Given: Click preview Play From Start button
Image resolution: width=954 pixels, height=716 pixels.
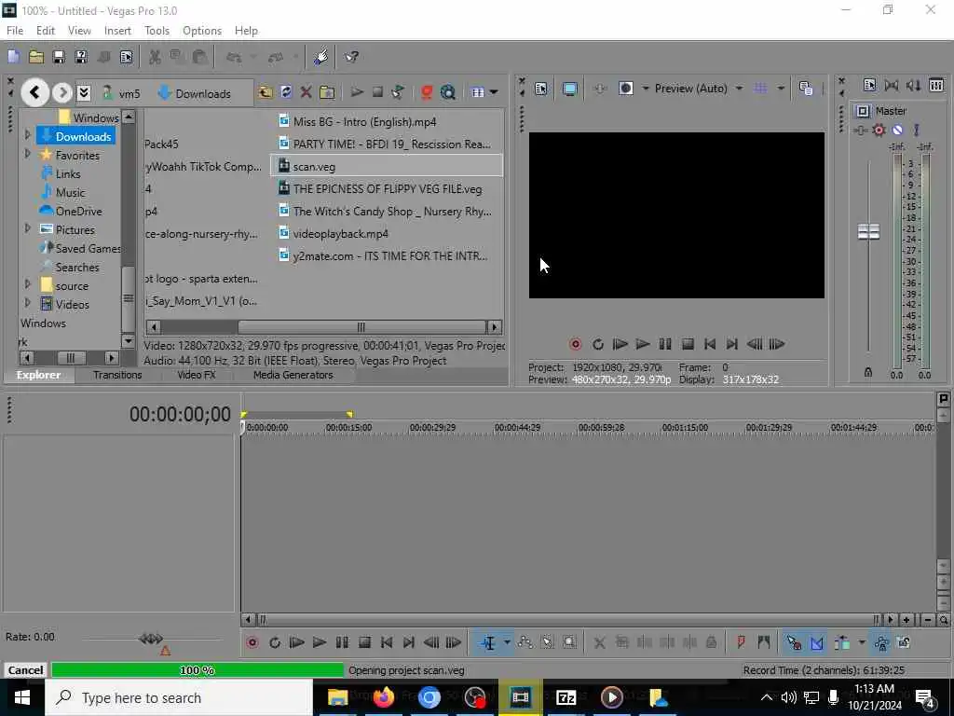Looking at the screenshot, I should point(620,345).
